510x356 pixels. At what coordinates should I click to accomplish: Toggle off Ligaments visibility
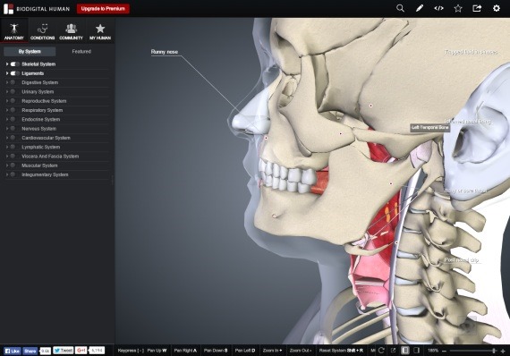(x=14, y=73)
